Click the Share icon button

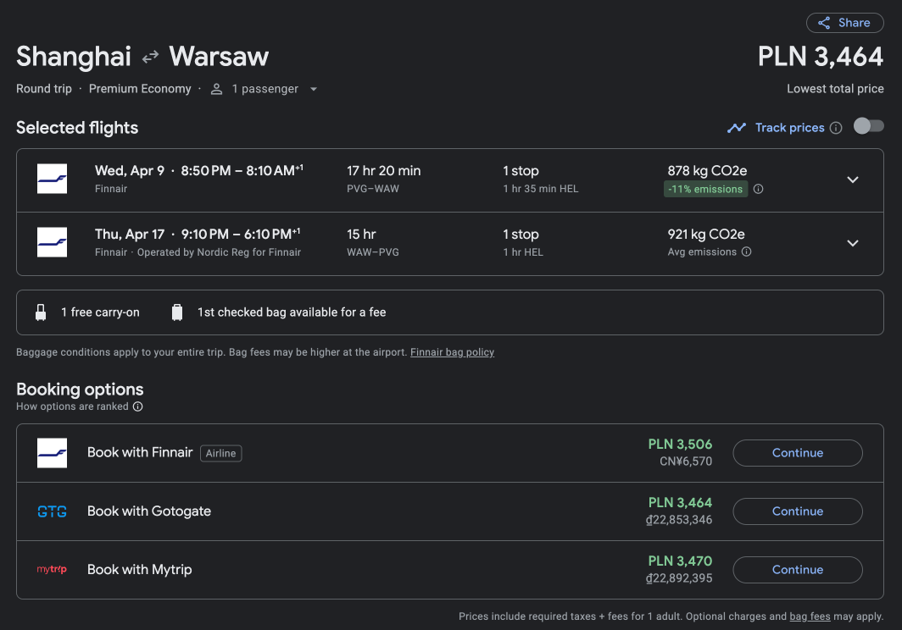[x=844, y=23]
